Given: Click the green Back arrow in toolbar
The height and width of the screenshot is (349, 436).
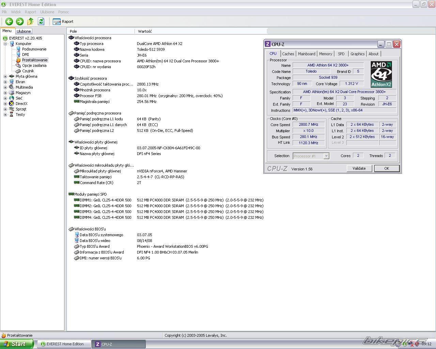Looking at the screenshot, I should pyautogui.click(x=9, y=21).
